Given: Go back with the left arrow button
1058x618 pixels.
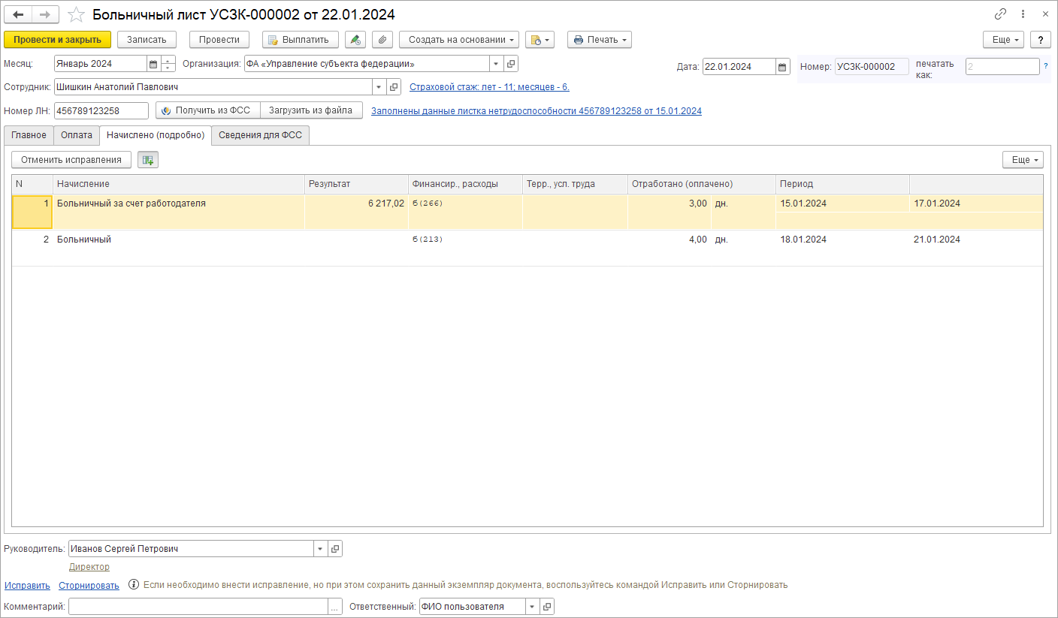Looking at the screenshot, I should tap(19, 14).
